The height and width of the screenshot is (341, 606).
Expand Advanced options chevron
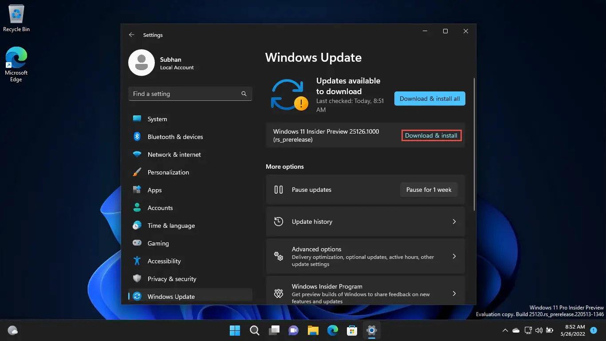(x=454, y=256)
